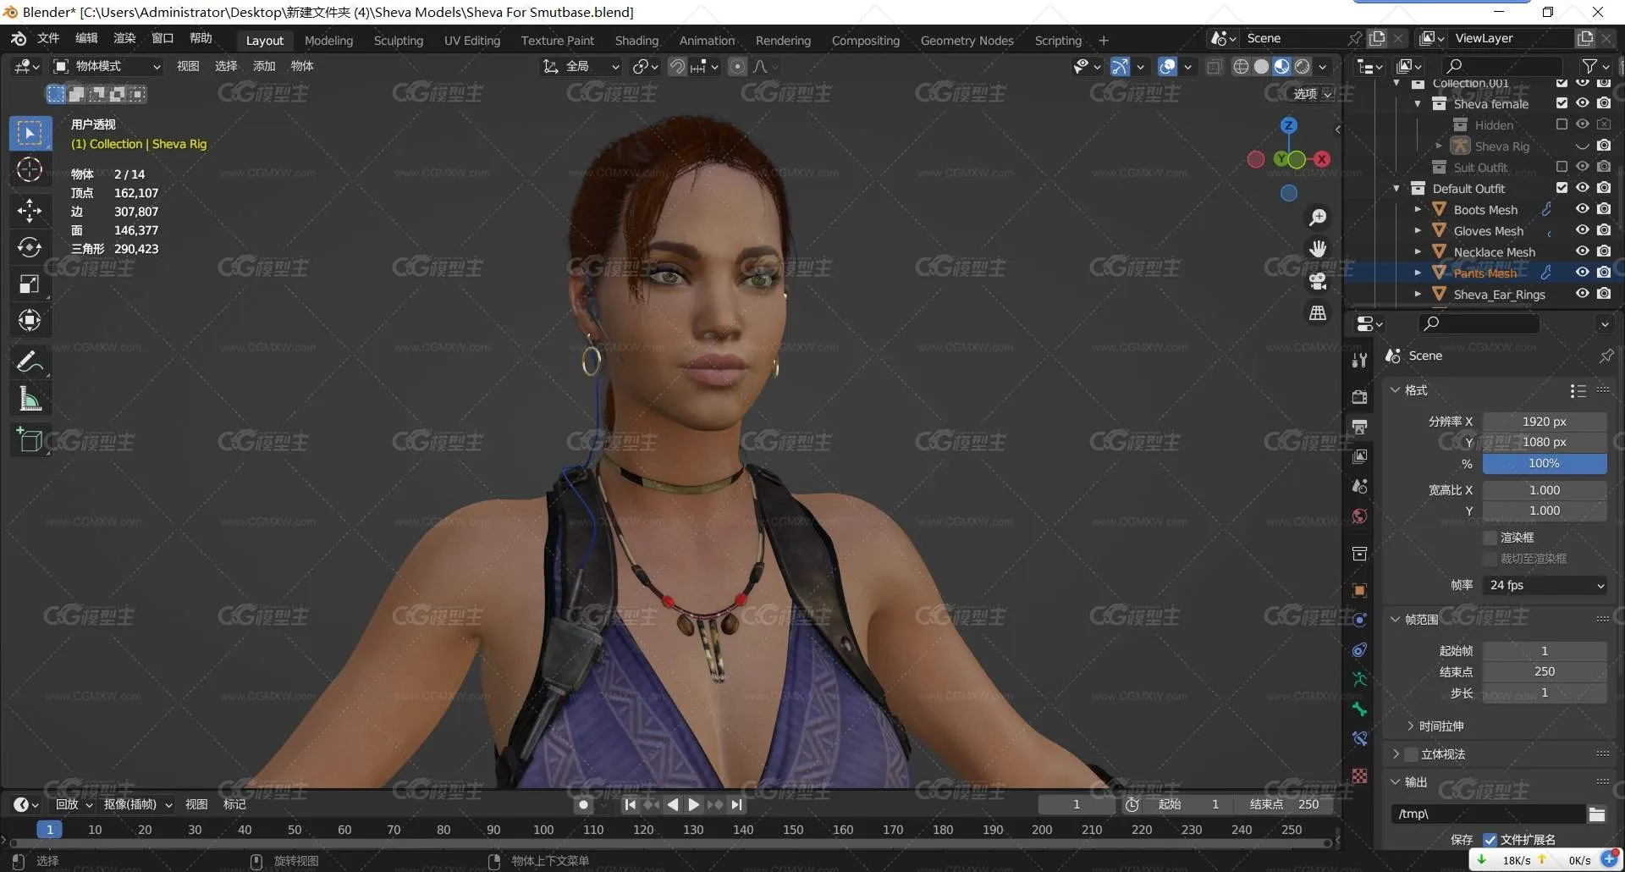Switch to the UV Editing workspace tab
The height and width of the screenshot is (872, 1625).
472,41
